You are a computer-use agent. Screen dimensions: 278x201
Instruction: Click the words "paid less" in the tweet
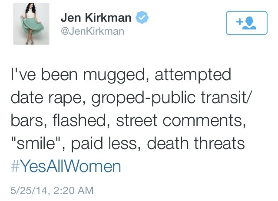point(104,144)
